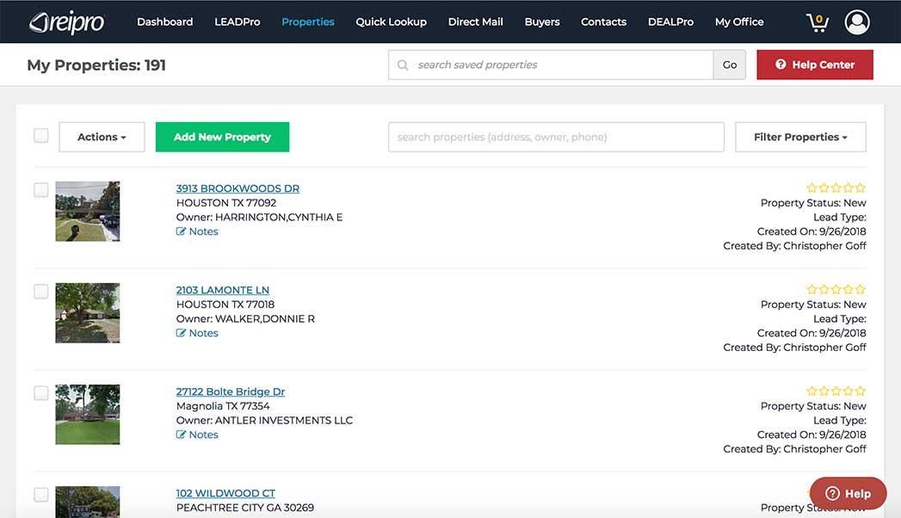Check the select-all checkbox above property list
Viewport: 901px width, 518px height.
(40, 135)
